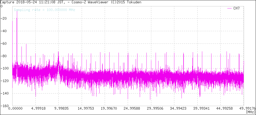Click the magenta CH7 legend line swatch
Screen dimensions: 256x115
[x=230, y=8]
